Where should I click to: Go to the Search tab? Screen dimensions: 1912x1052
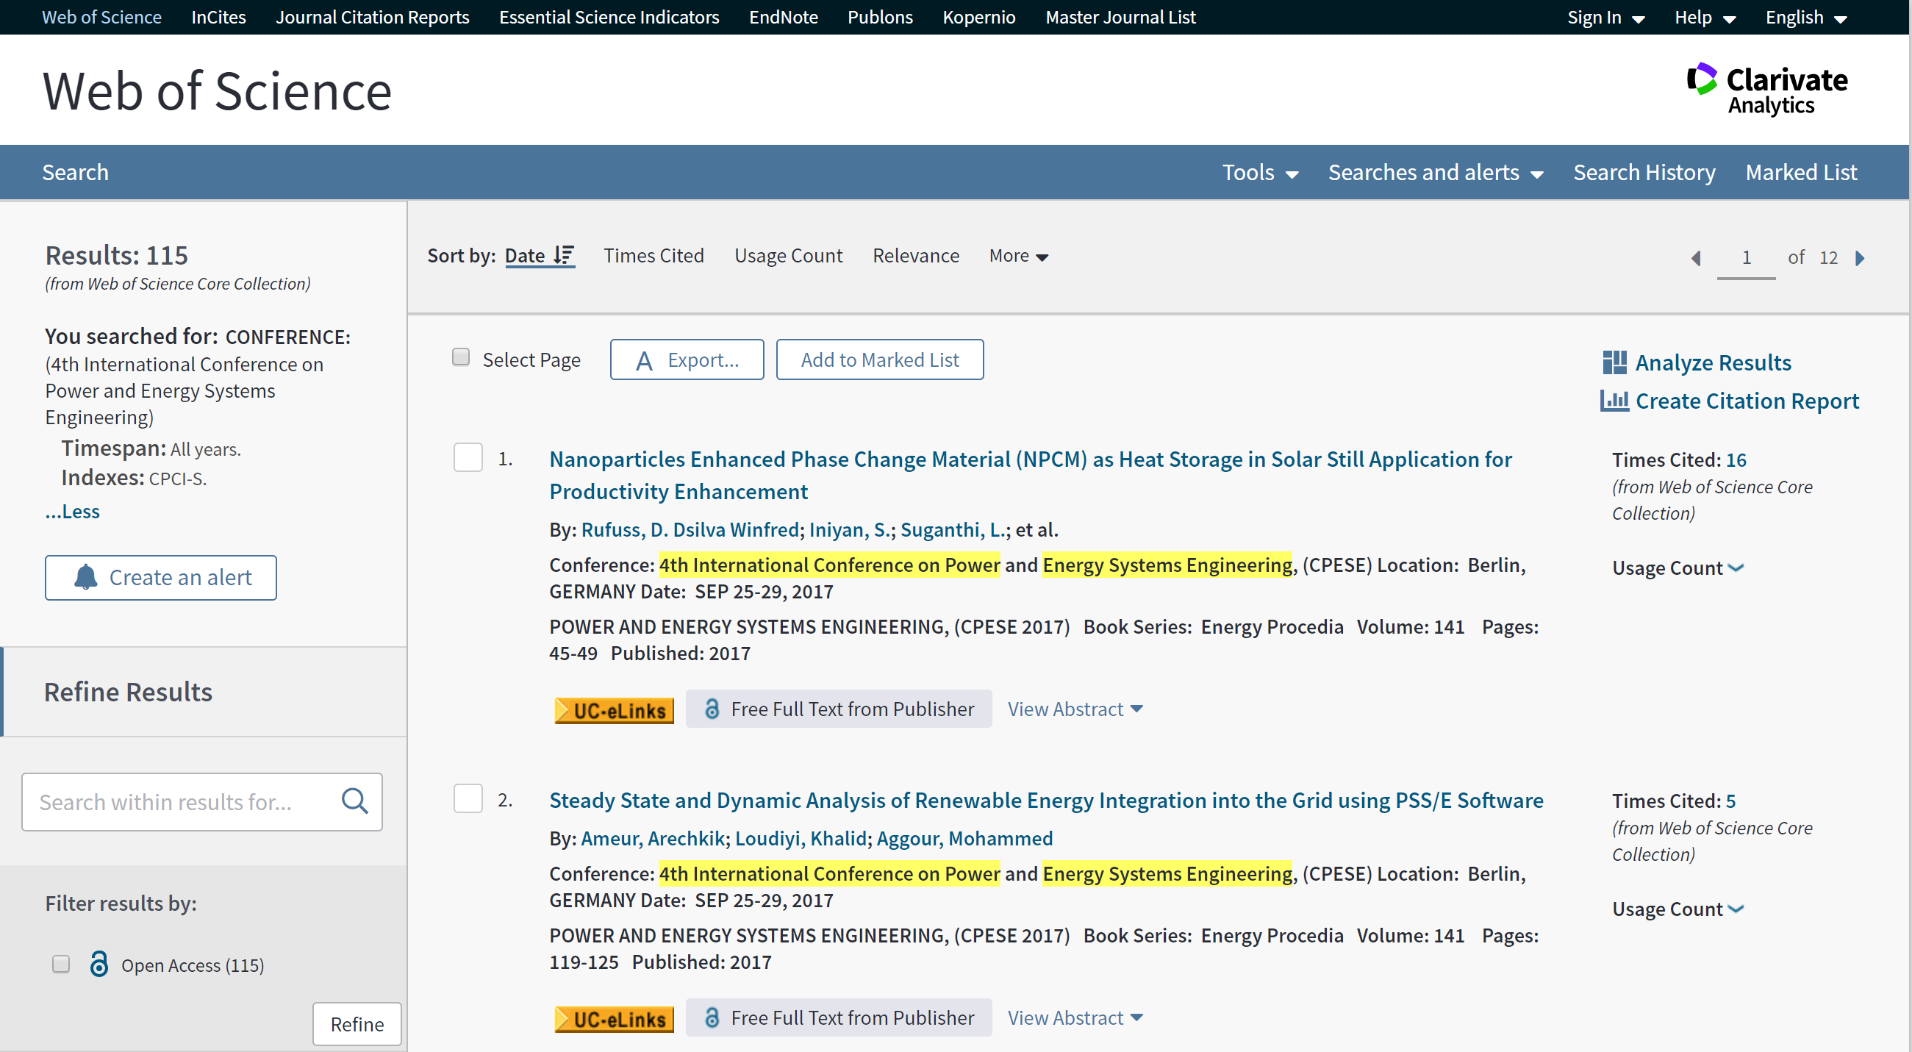75,172
